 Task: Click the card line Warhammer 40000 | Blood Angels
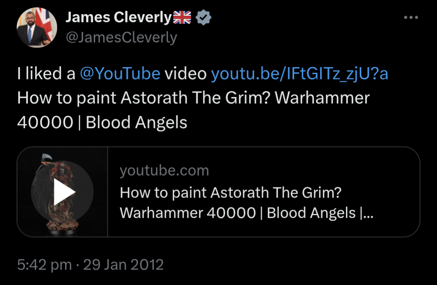(246, 213)
